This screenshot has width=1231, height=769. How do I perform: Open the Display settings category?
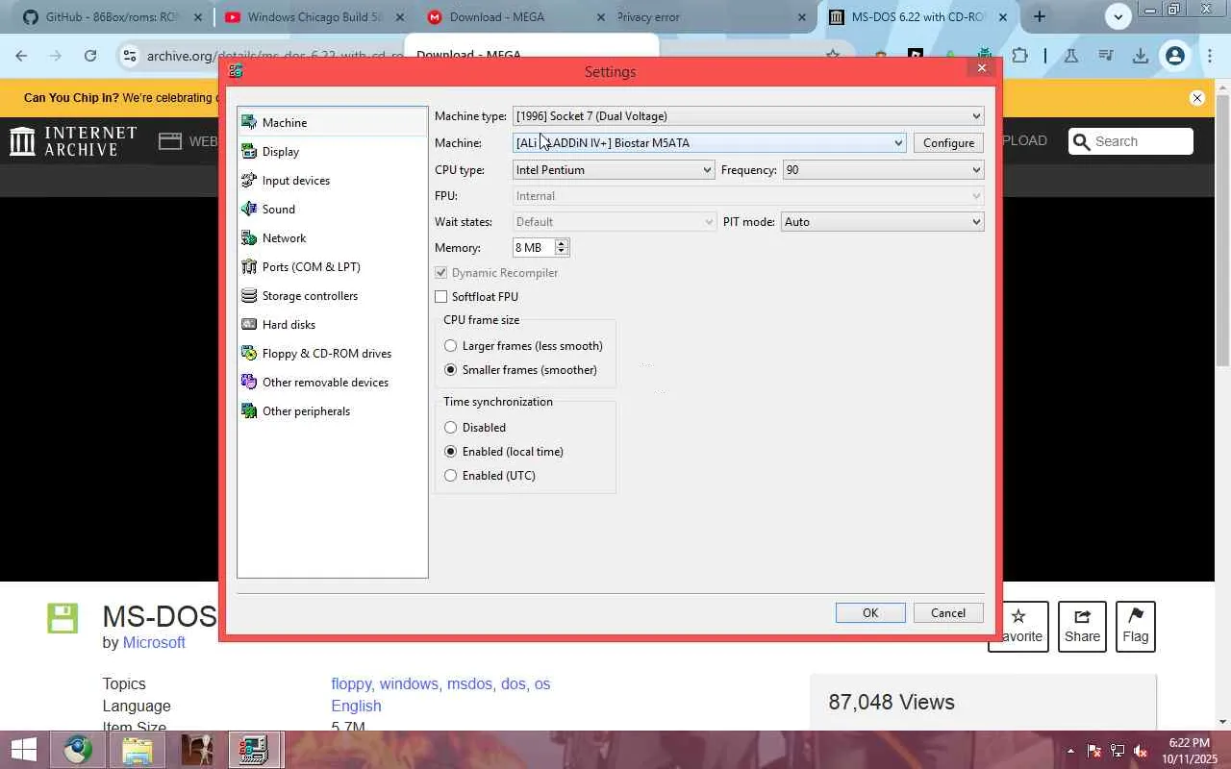[332, 151]
